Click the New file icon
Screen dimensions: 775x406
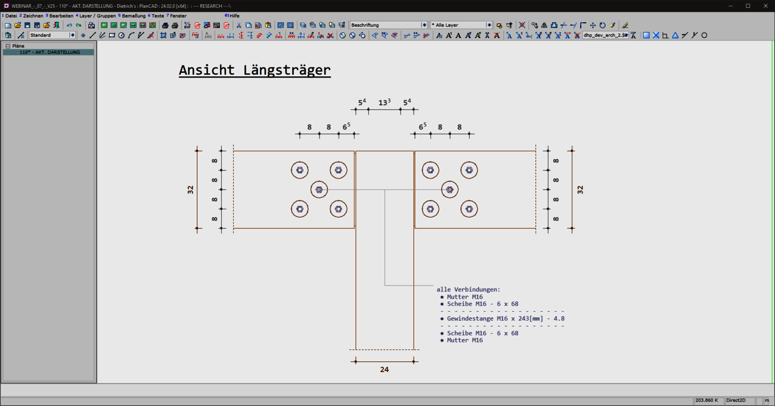point(8,26)
